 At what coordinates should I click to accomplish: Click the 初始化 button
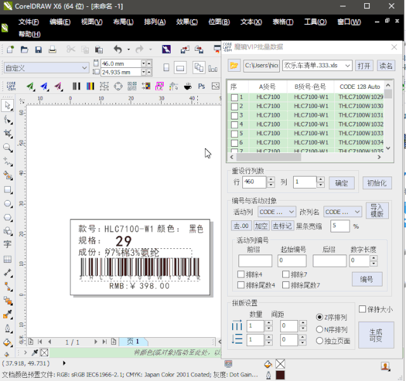[x=377, y=183]
